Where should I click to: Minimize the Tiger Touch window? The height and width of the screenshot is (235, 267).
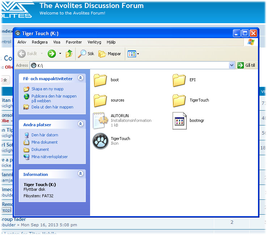(236, 33)
